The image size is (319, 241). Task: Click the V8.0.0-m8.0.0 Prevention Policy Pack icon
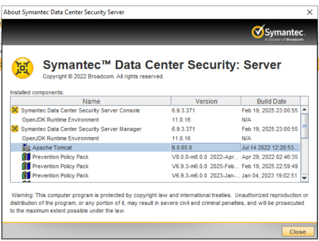coord(26,157)
